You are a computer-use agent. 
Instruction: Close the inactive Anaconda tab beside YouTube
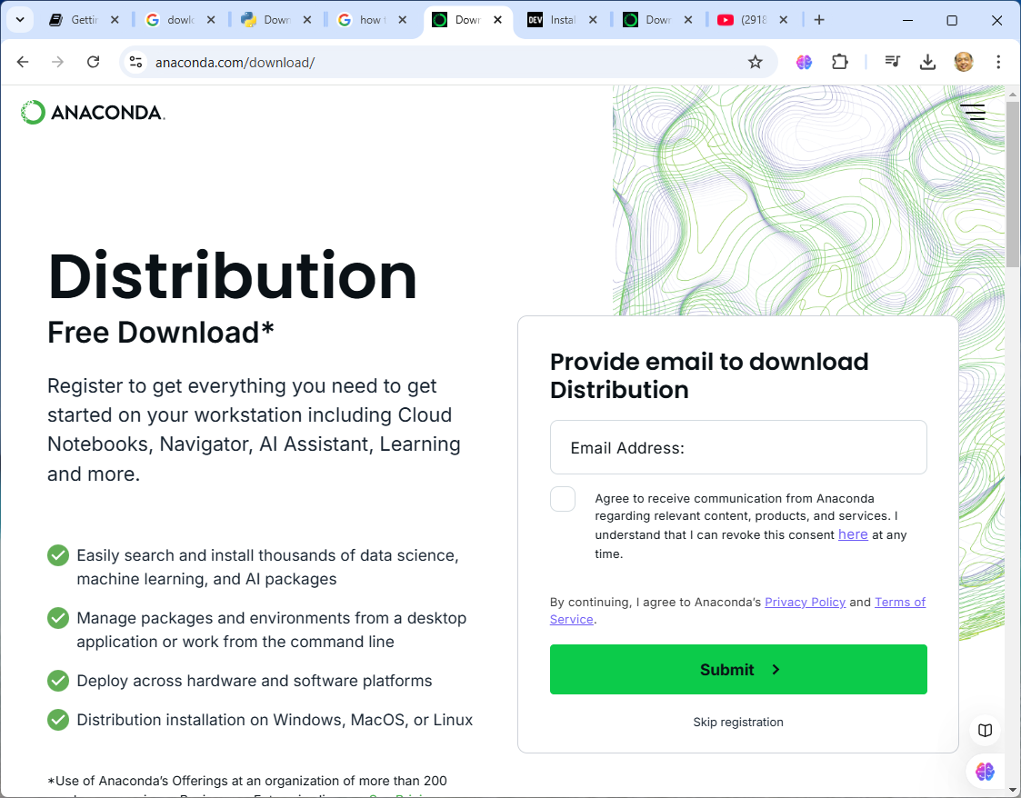coord(687,20)
